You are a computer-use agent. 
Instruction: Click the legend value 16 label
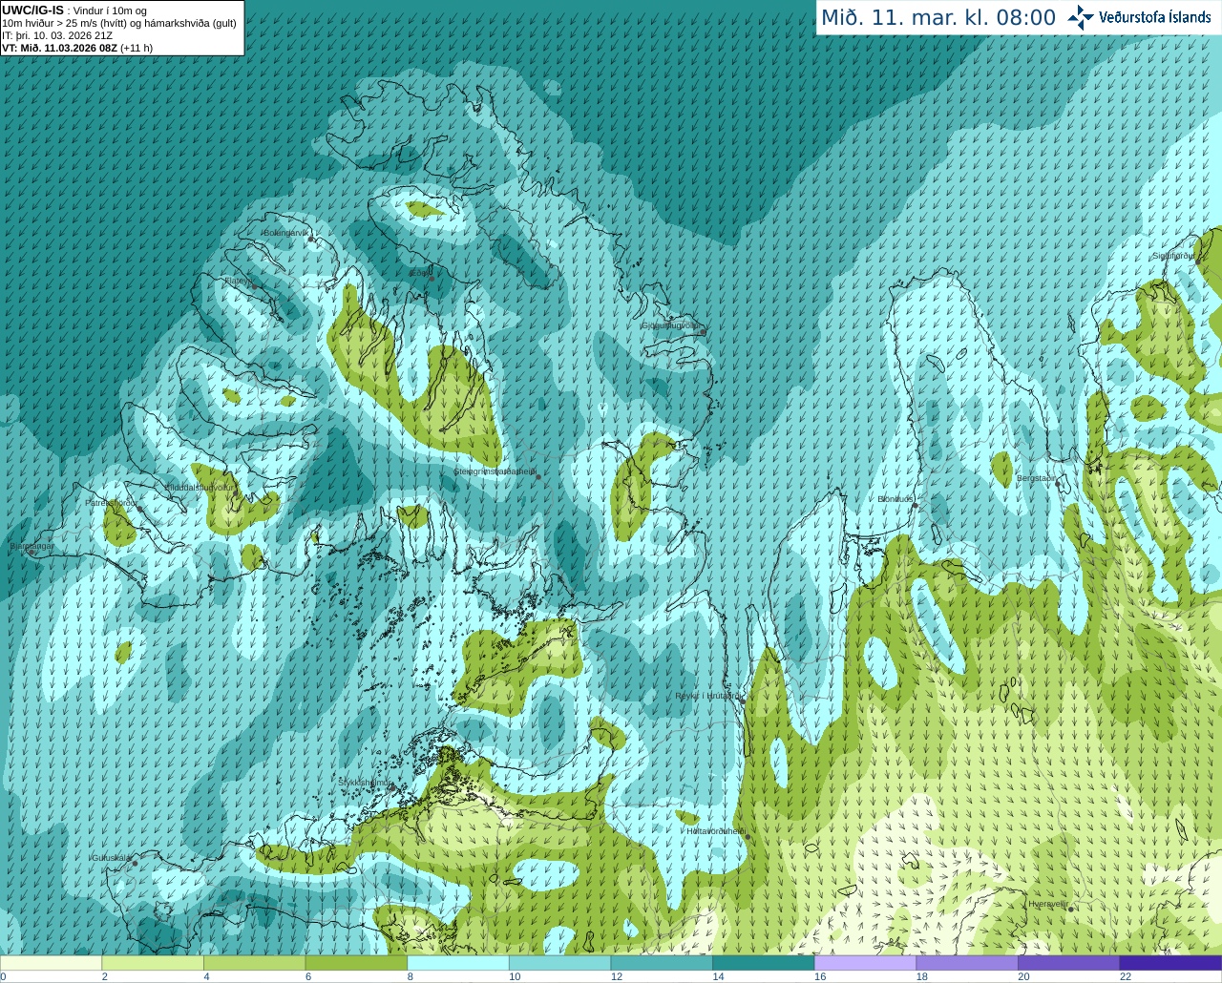(820, 976)
